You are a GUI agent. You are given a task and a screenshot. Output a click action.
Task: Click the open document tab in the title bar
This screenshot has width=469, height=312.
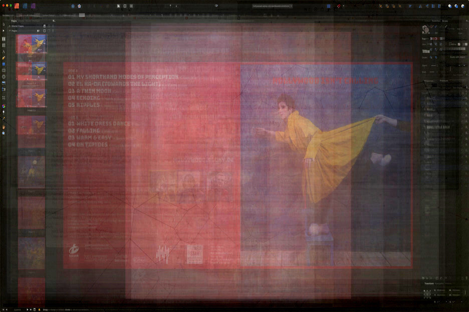(x=272, y=6)
